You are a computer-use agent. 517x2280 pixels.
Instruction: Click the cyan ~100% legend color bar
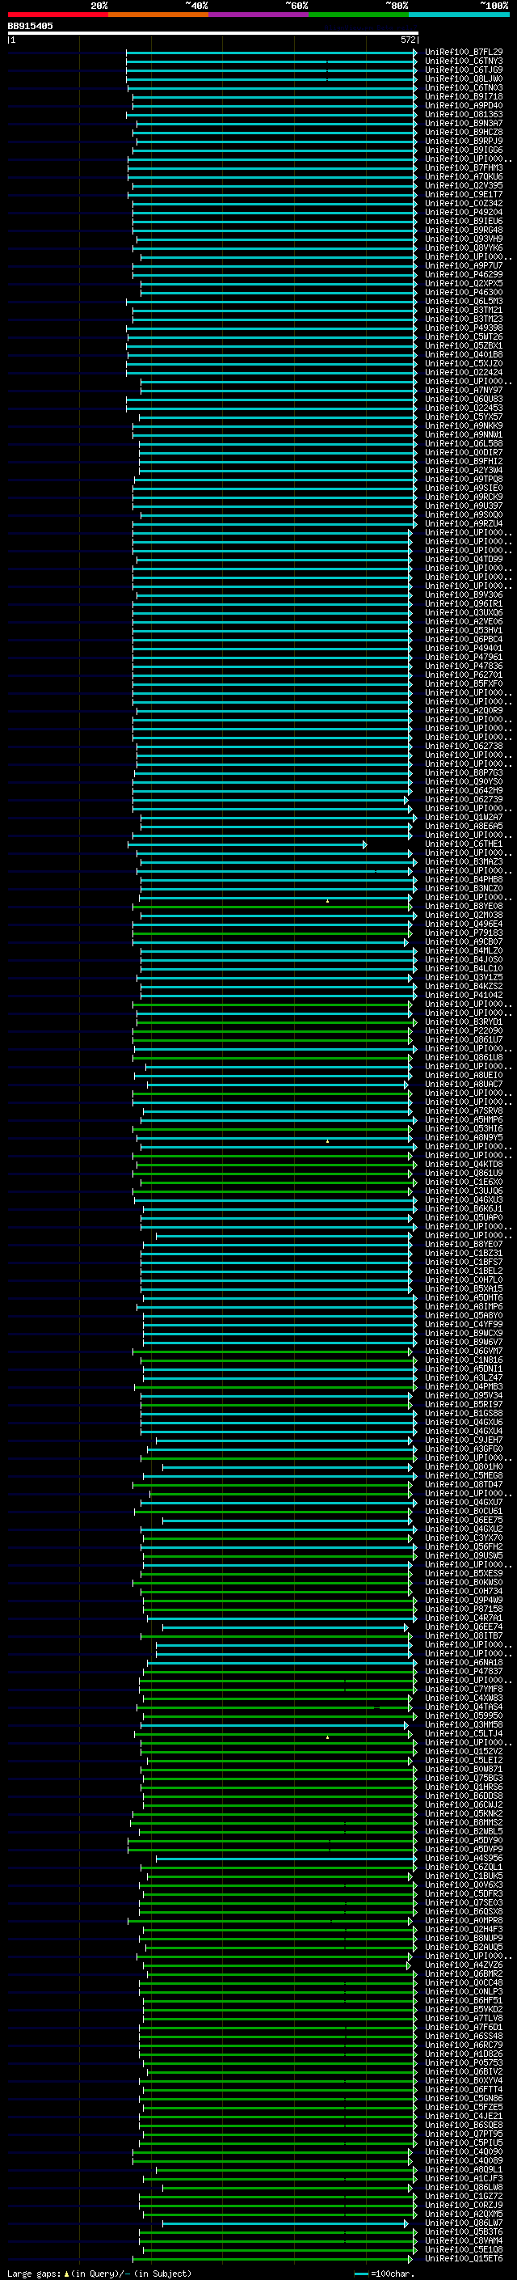click(x=459, y=15)
